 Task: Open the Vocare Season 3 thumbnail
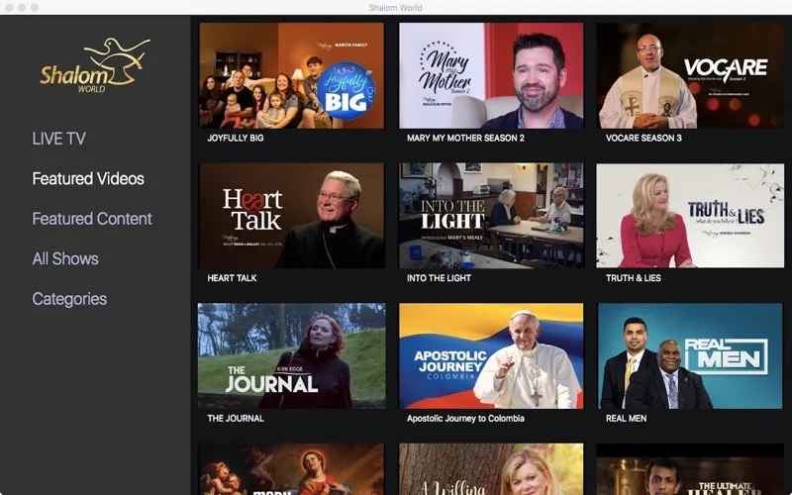690,75
